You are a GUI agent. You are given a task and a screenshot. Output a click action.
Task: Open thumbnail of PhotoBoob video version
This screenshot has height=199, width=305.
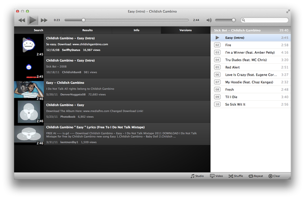click(29, 112)
